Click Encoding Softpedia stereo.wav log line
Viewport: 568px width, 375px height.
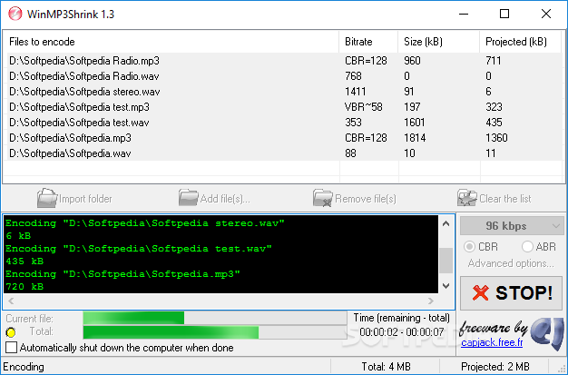(145, 223)
